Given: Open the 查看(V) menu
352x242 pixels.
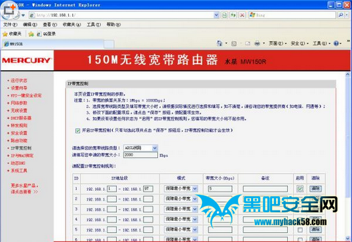Looking at the screenshot, I should tap(50, 24).
